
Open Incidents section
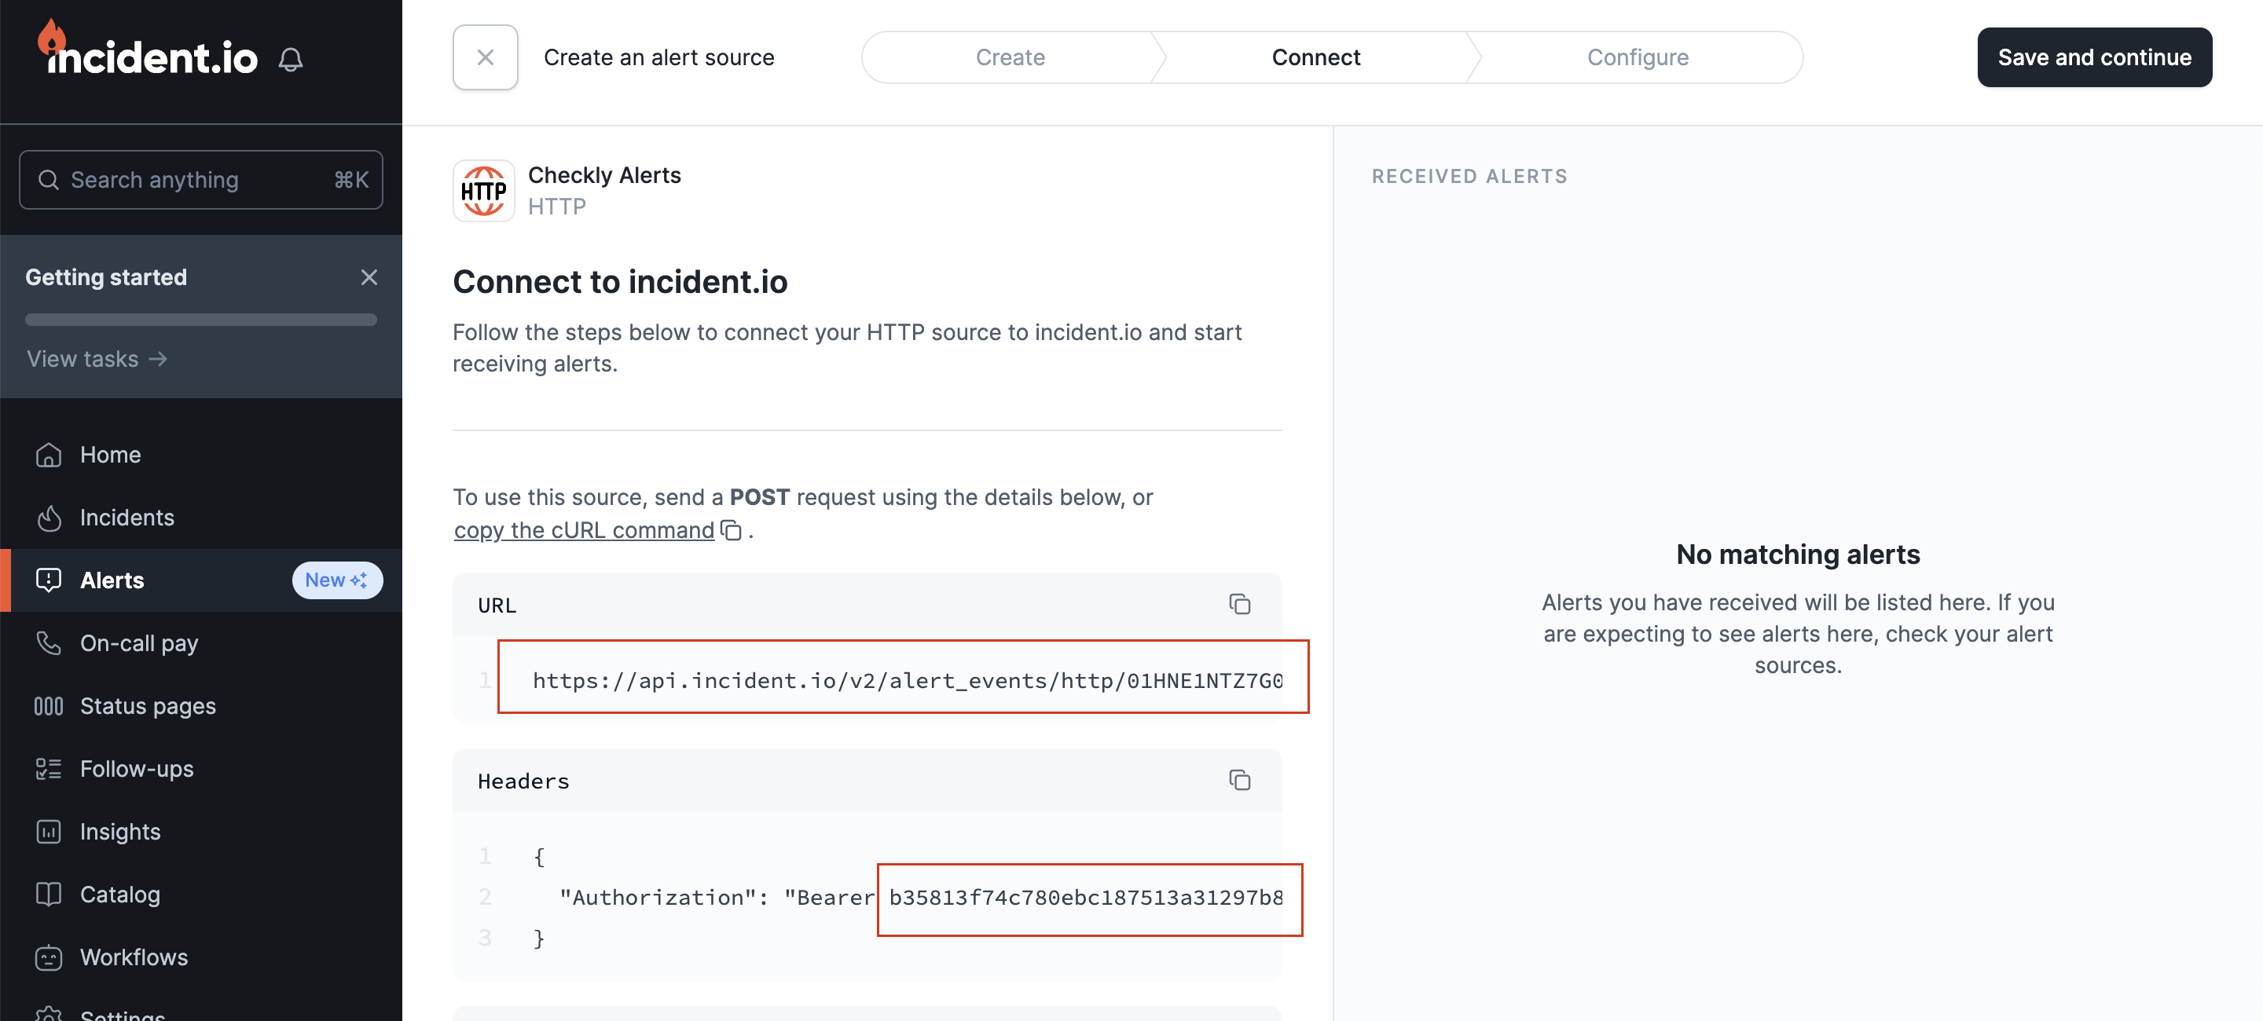coord(200,518)
